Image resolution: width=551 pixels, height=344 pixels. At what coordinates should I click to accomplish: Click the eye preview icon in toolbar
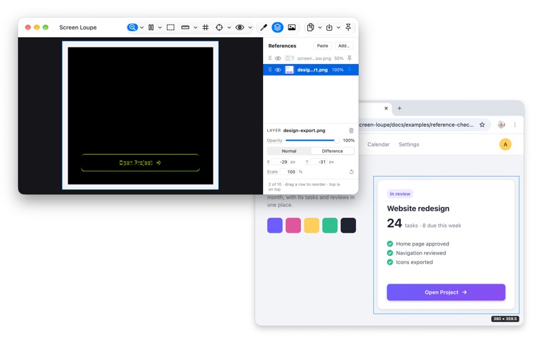[x=240, y=28]
